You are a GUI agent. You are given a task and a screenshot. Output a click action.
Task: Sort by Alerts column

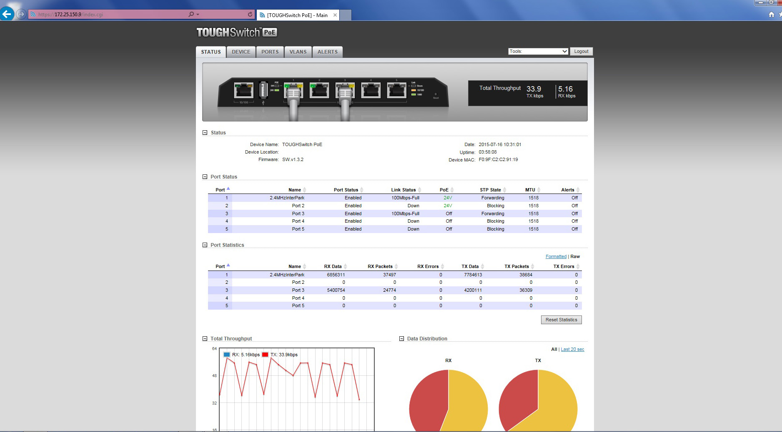pos(570,190)
